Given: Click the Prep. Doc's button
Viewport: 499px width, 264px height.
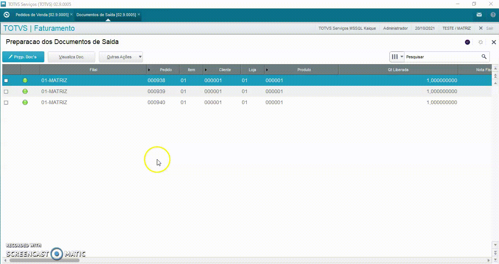Looking at the screenshot, I should pos(23,57).
